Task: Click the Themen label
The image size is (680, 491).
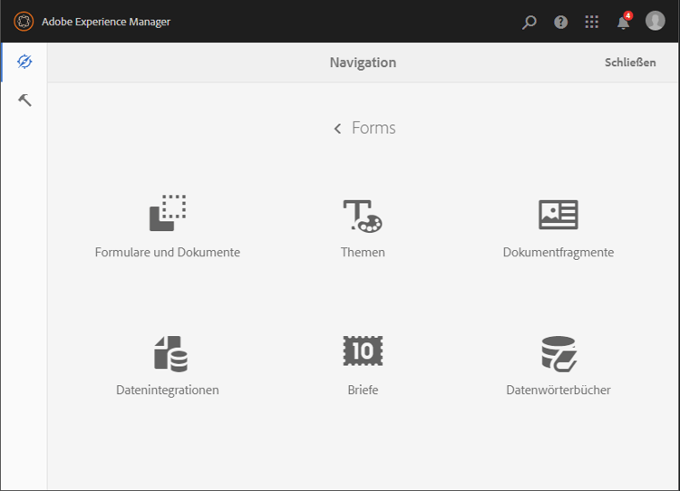Action: tap(363, 252)
